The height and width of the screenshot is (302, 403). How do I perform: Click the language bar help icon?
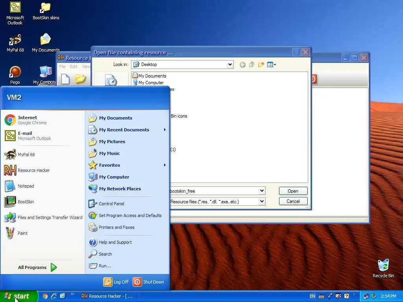tap(346, 296)
